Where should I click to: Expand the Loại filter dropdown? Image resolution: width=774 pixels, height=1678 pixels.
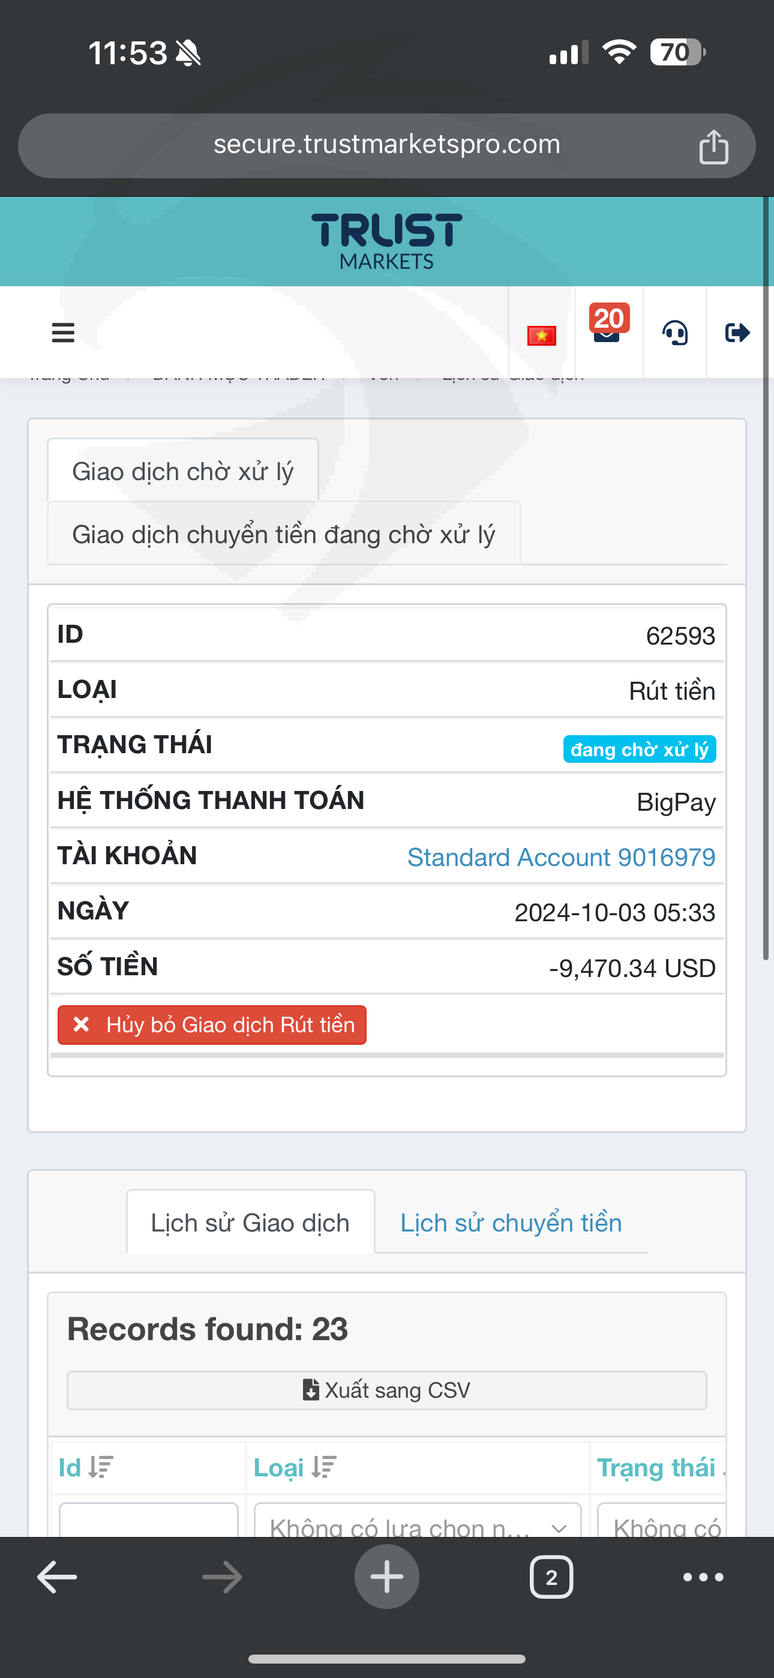click(417, 1524)
